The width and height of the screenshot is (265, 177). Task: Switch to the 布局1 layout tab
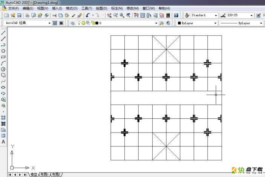44,174
